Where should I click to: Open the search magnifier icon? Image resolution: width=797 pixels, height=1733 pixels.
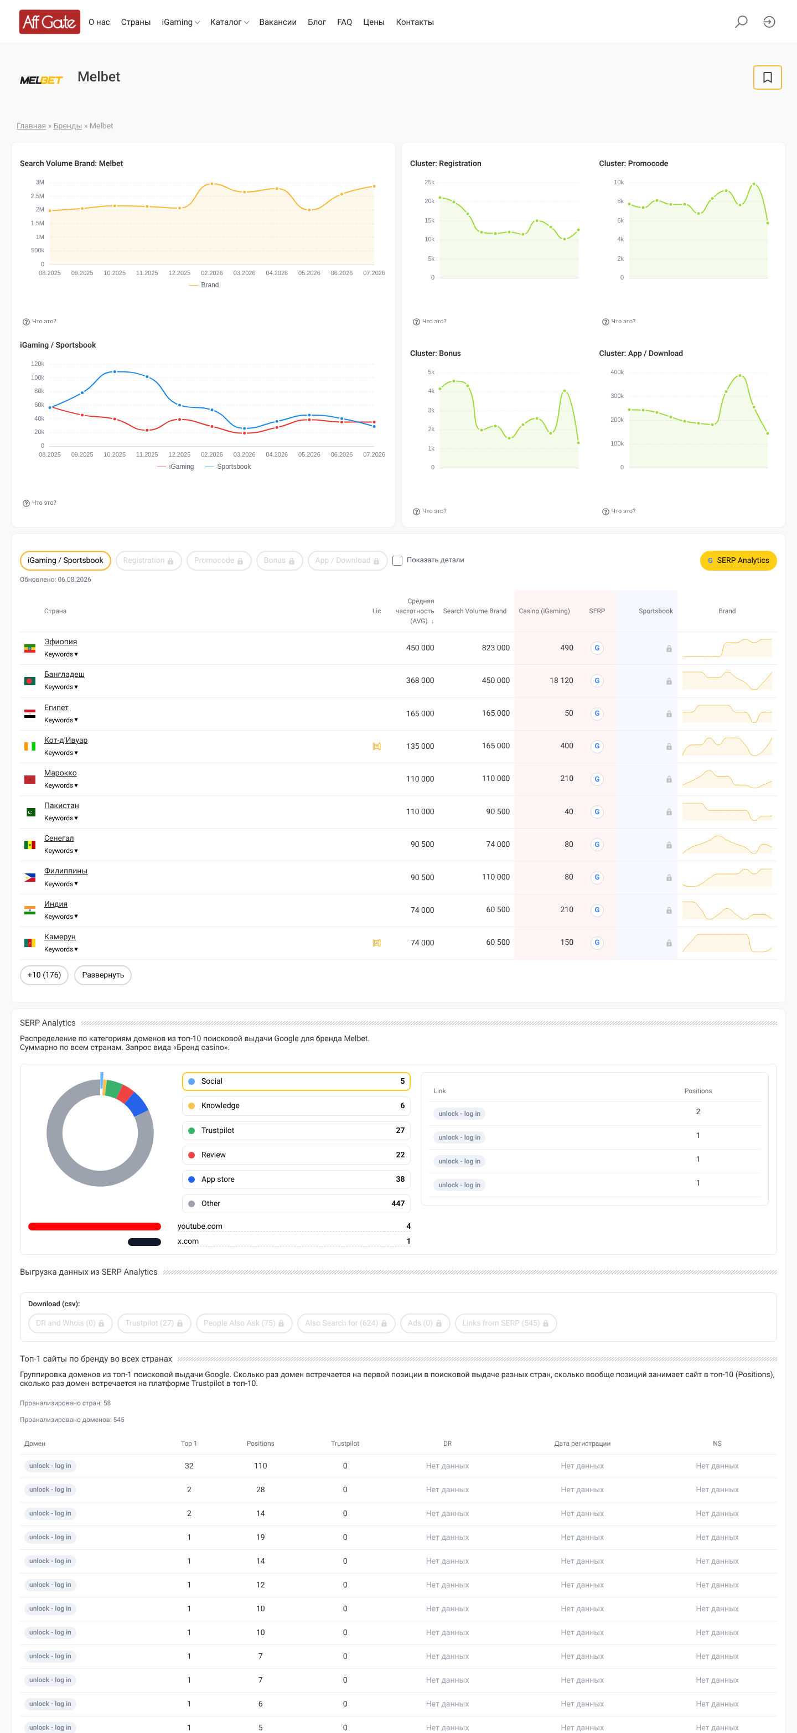coord(741,22)
